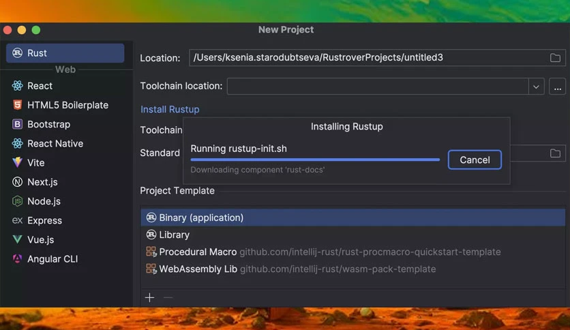Click the Binary application Rust icon
Screen dimensions: 570x330
pyautogui.click(x=151, y=217)
